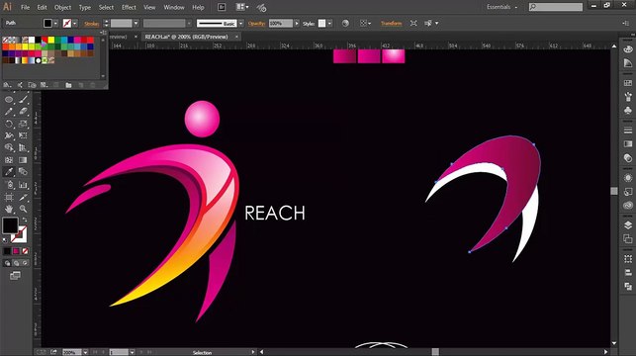Open the Symbols panel icon

[x=628, y=111]
